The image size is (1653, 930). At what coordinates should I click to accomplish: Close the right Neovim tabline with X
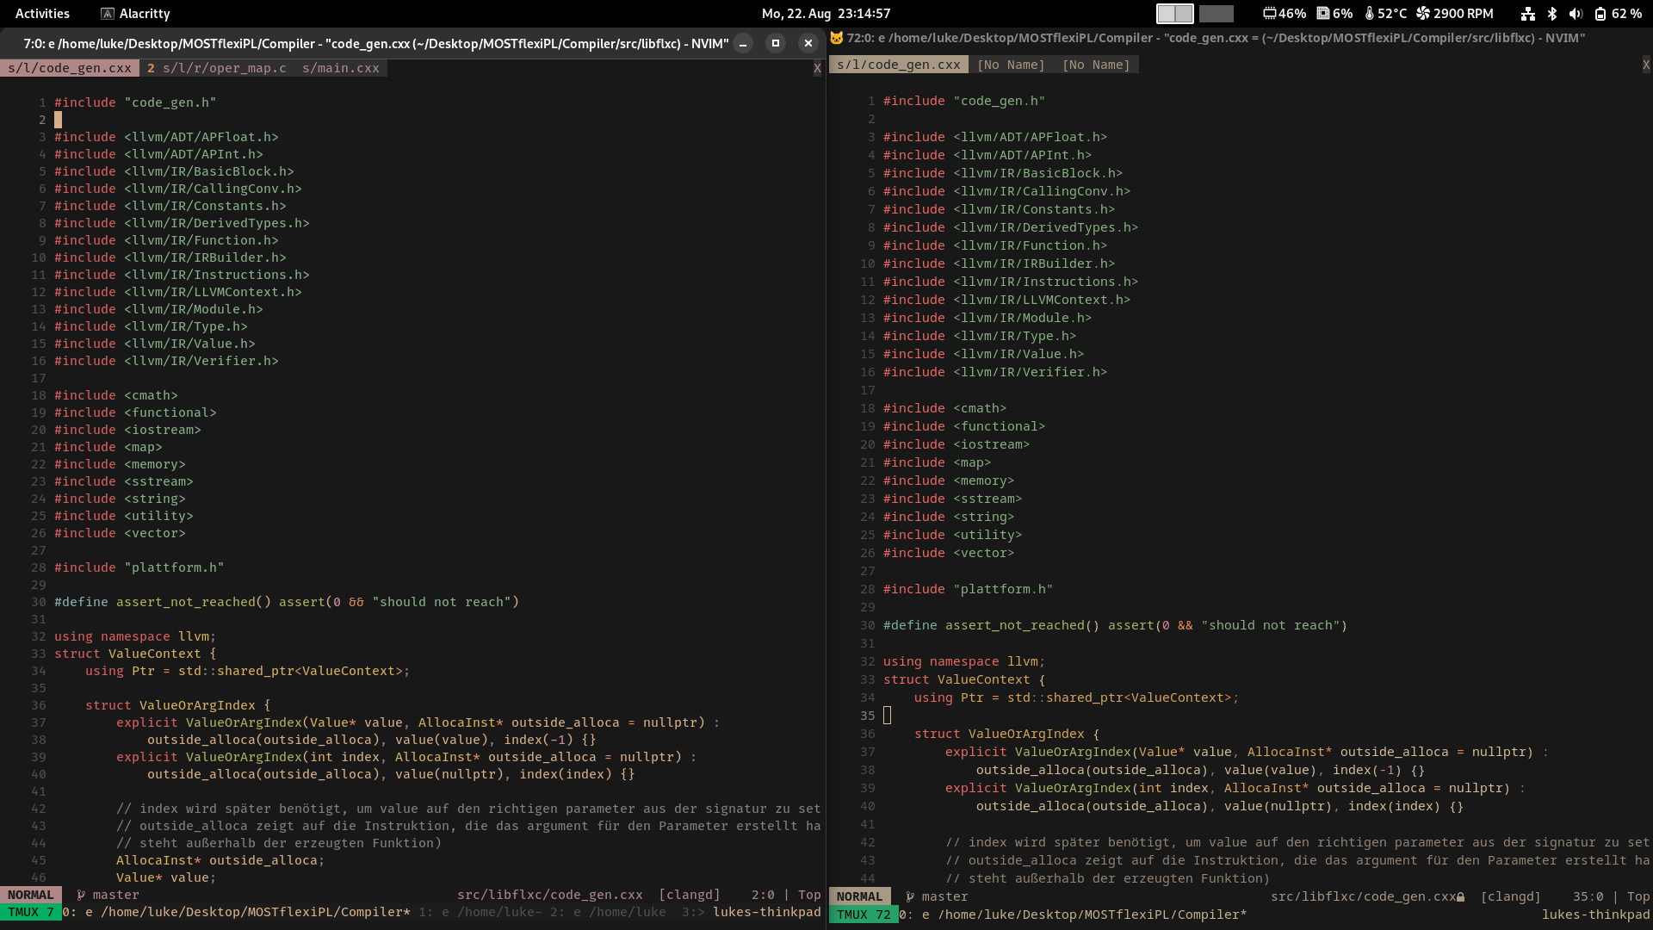click(1645, 63)
